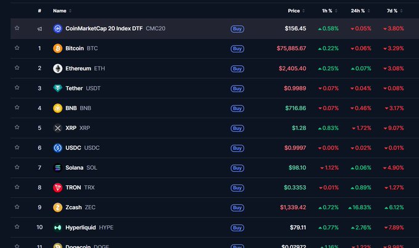Click TRON price $0.3353

pos(295,188)
